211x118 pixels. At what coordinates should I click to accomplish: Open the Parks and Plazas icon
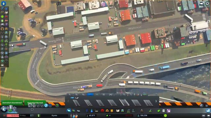pyautogui.click(x=129, y=111)
